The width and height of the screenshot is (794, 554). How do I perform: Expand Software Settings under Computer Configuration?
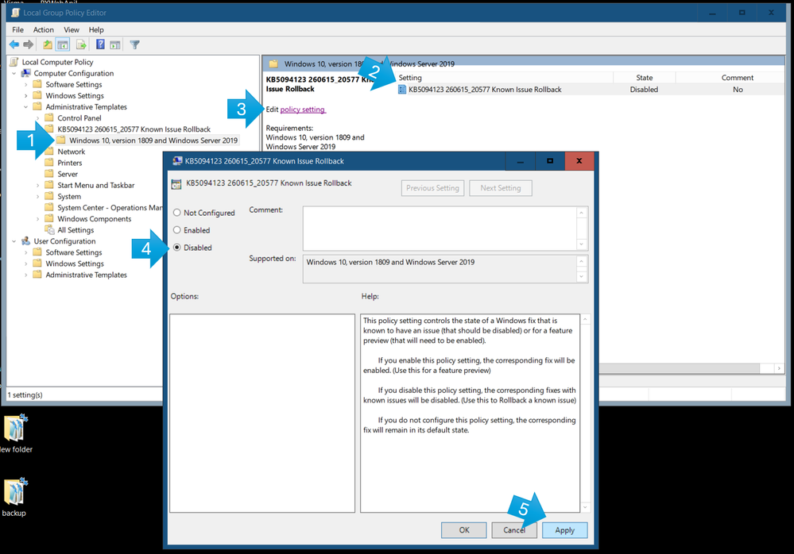tap(25, 84)
